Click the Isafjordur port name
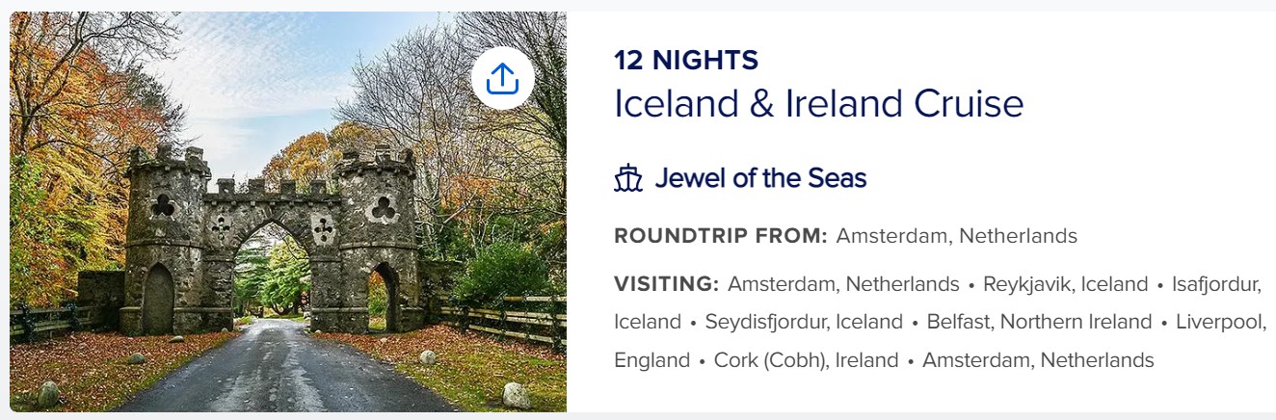This screenshot has width=1276, height=420. click(1215, 284)
